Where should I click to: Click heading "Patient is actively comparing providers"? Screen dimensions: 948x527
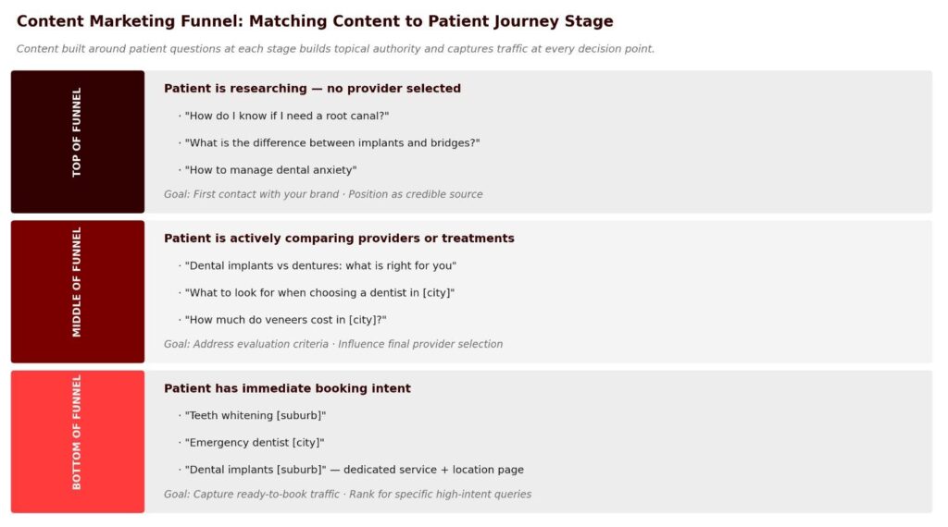click(339, 239)
